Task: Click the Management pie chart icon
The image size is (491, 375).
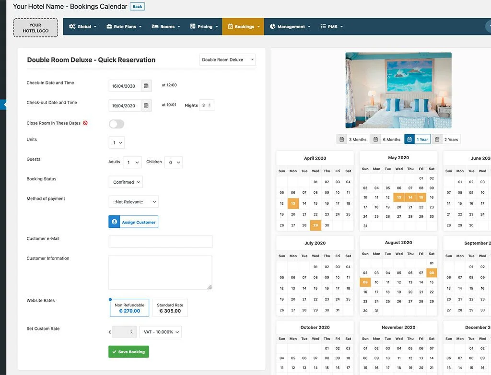Action: [x=272, y=26]
